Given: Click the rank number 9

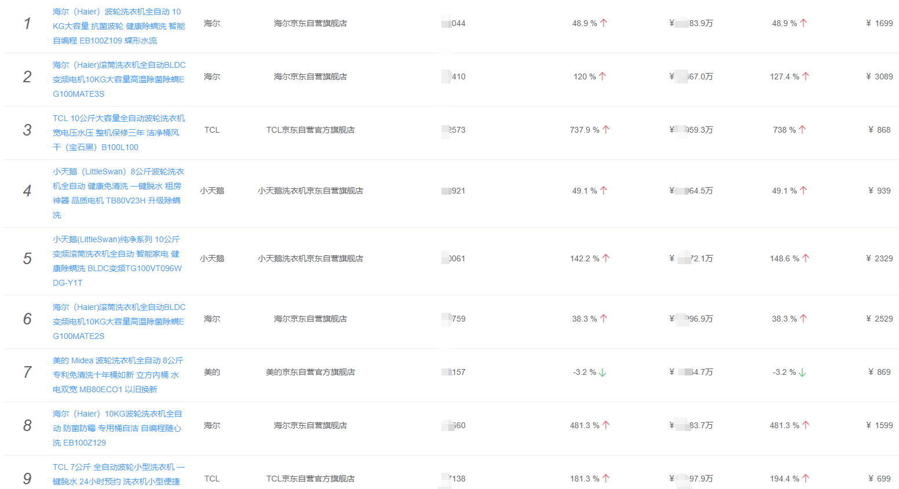Looking at the screenshot, I should tap(27, 479).
